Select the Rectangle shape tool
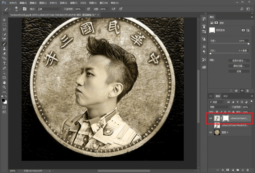 tap(4, 77)
